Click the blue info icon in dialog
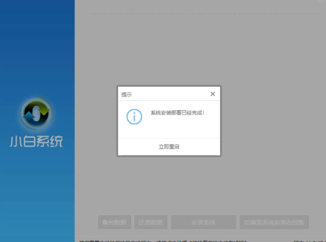Screen dimensions: 326x242 tap(134, 116)
